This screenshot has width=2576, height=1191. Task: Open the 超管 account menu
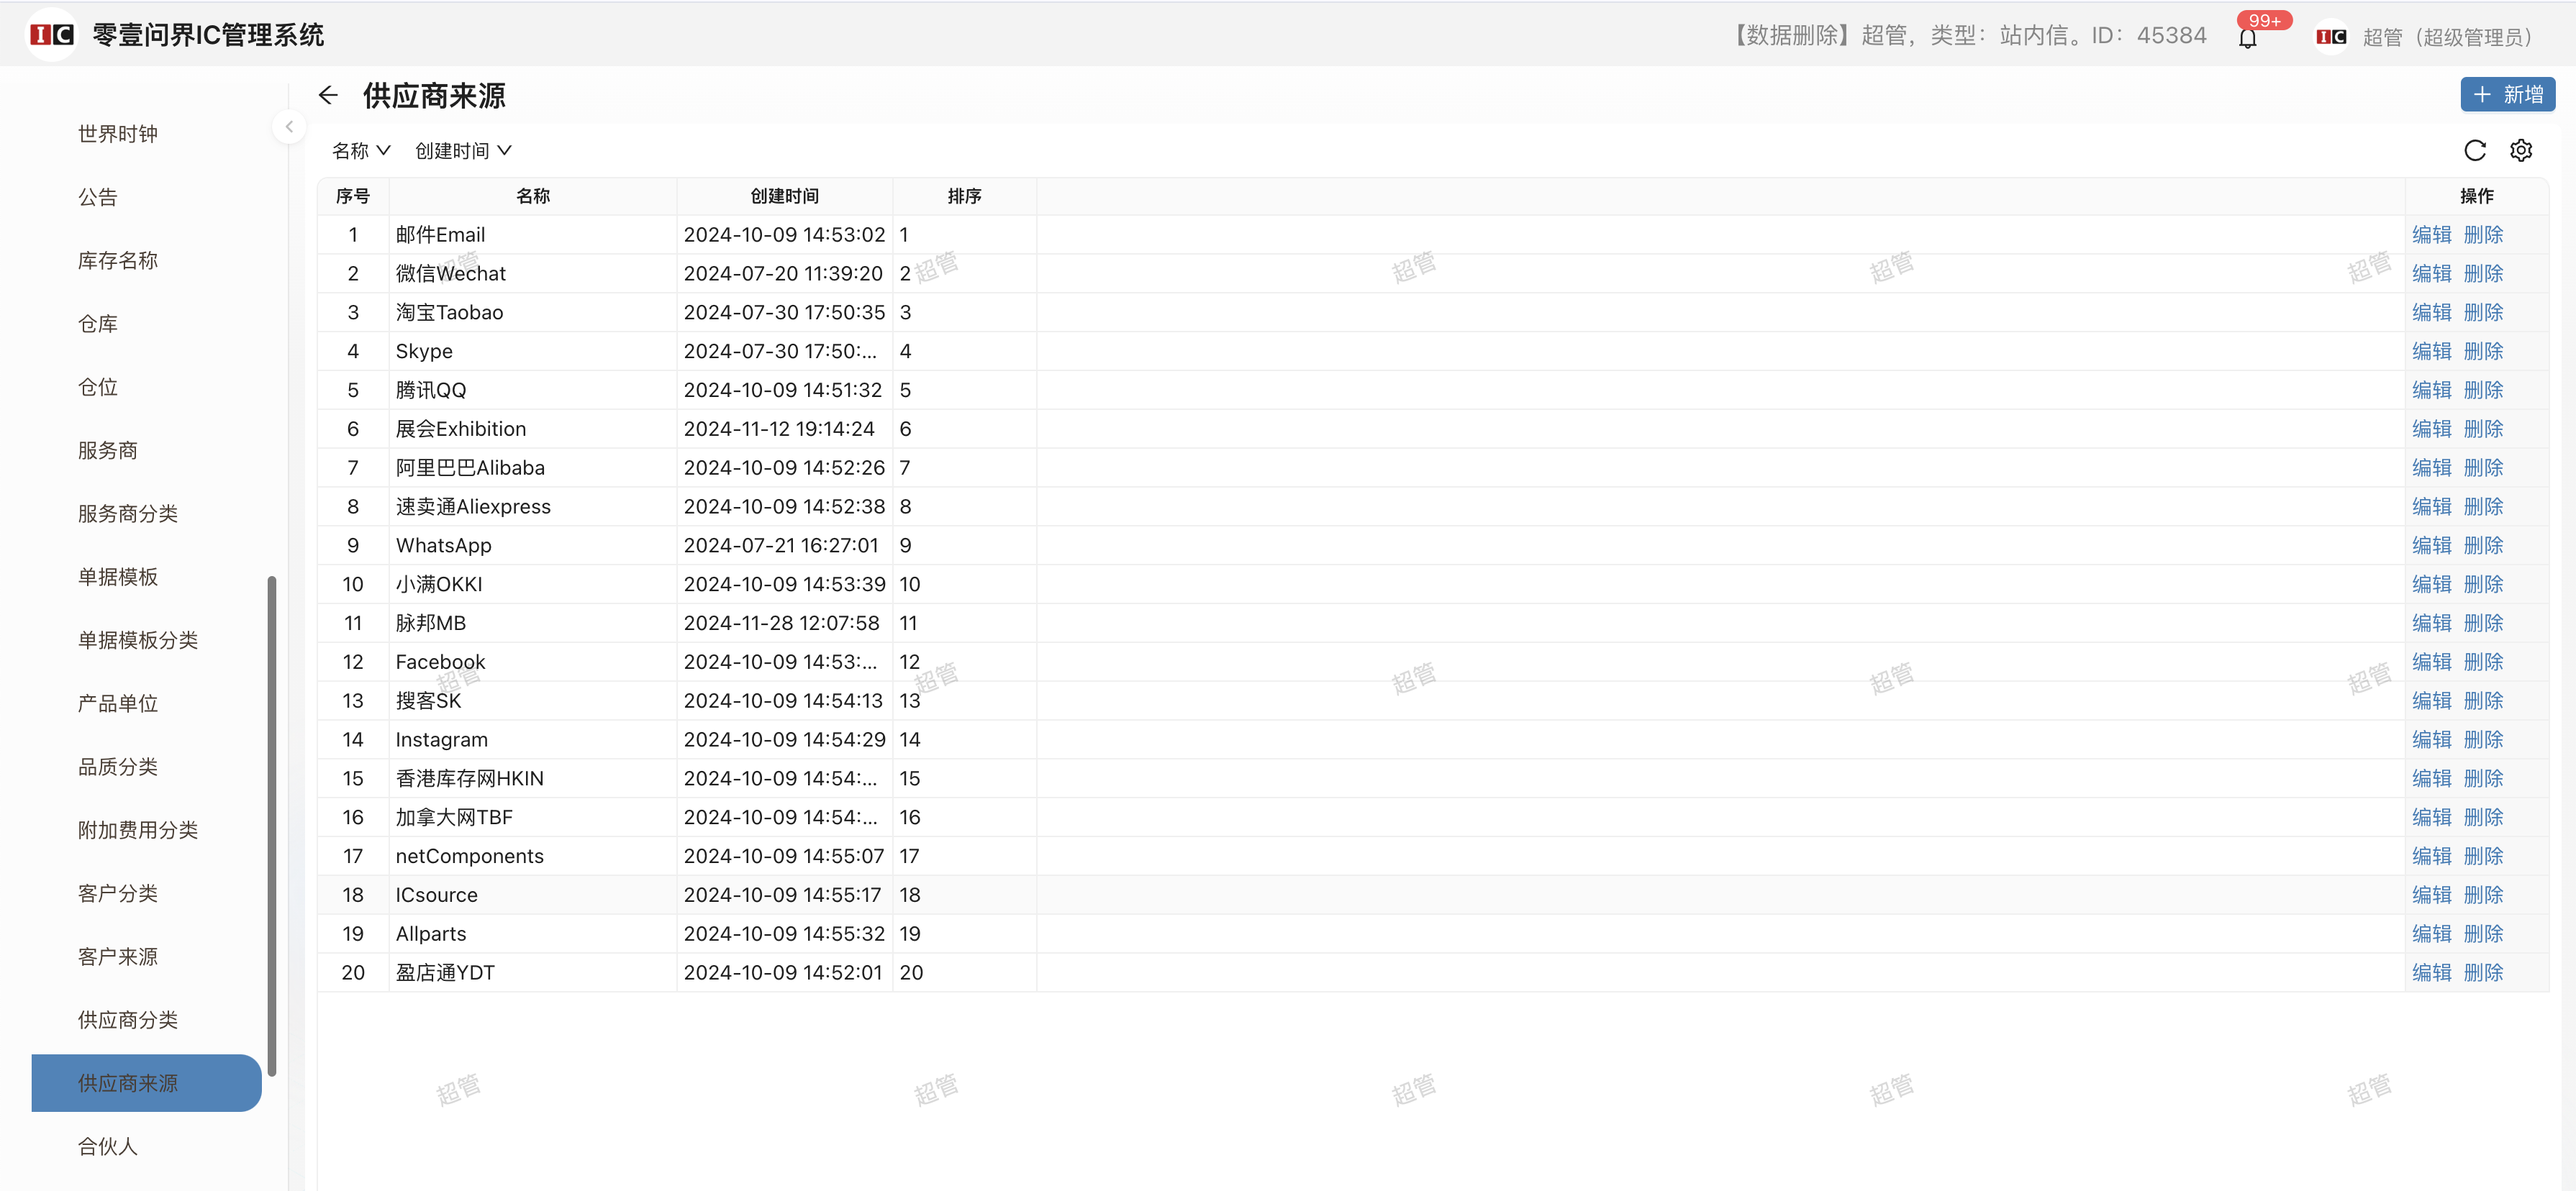(x=2446, y=37)
